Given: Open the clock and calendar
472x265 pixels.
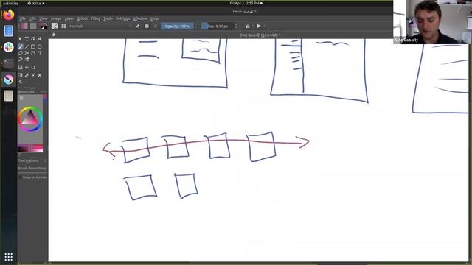Looking at the screenshot, I should (246, 3).
